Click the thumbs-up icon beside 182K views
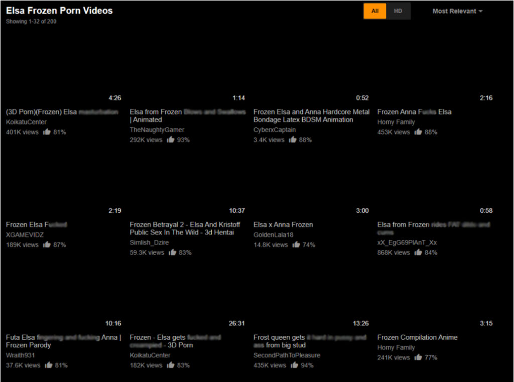This screenshot has width=514, height=382. 171,365
